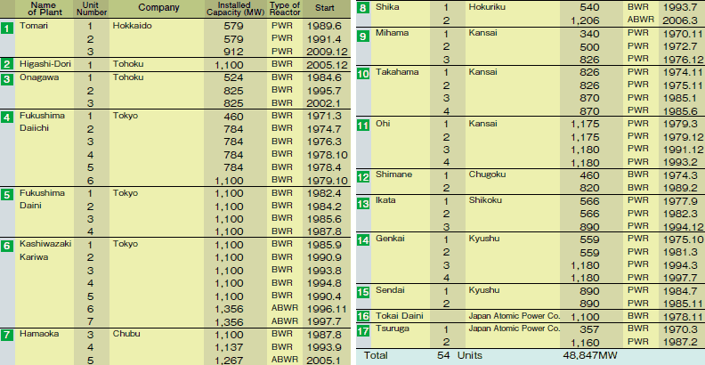This screenshot has height=365, width=705.
Task: Select the '54 Units' total count
Action: point(459,355)
